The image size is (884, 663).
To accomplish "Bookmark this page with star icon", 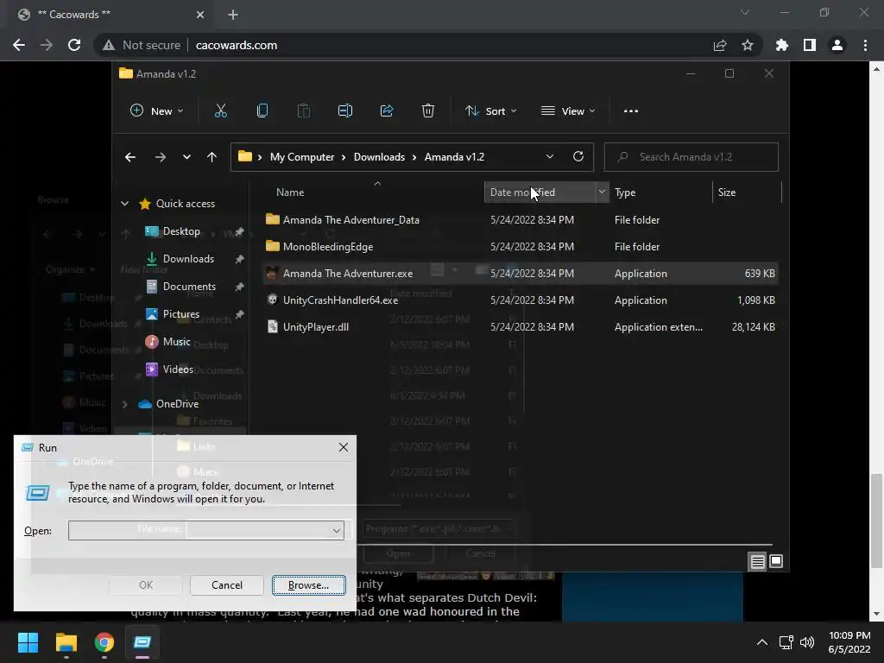I will tap(748, 45).
